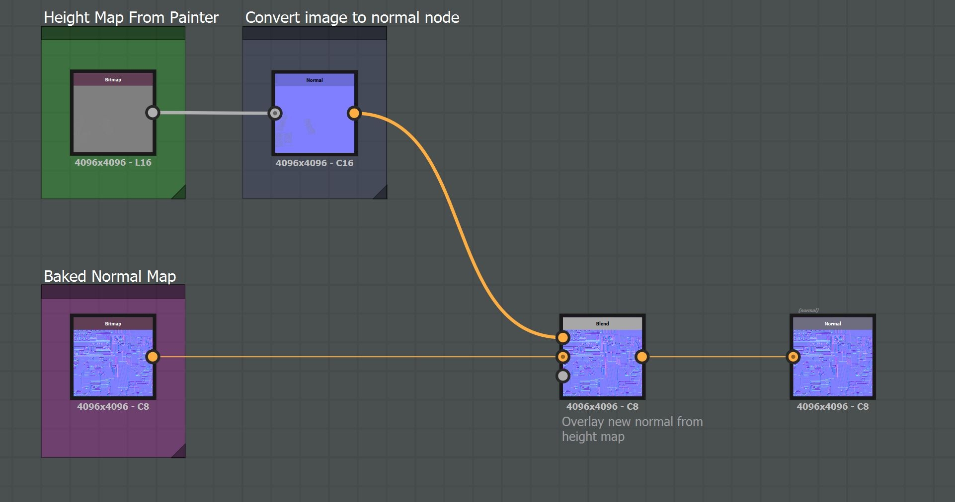Click the 'Baked Normal Map' frame title

(x=110, y=276)
